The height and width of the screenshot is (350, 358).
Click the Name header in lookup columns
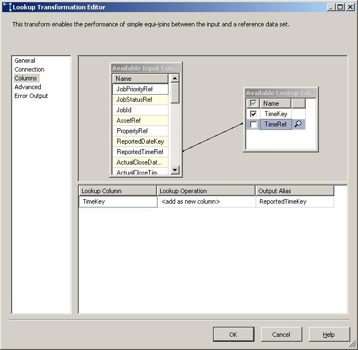click(x=275, y=103)
